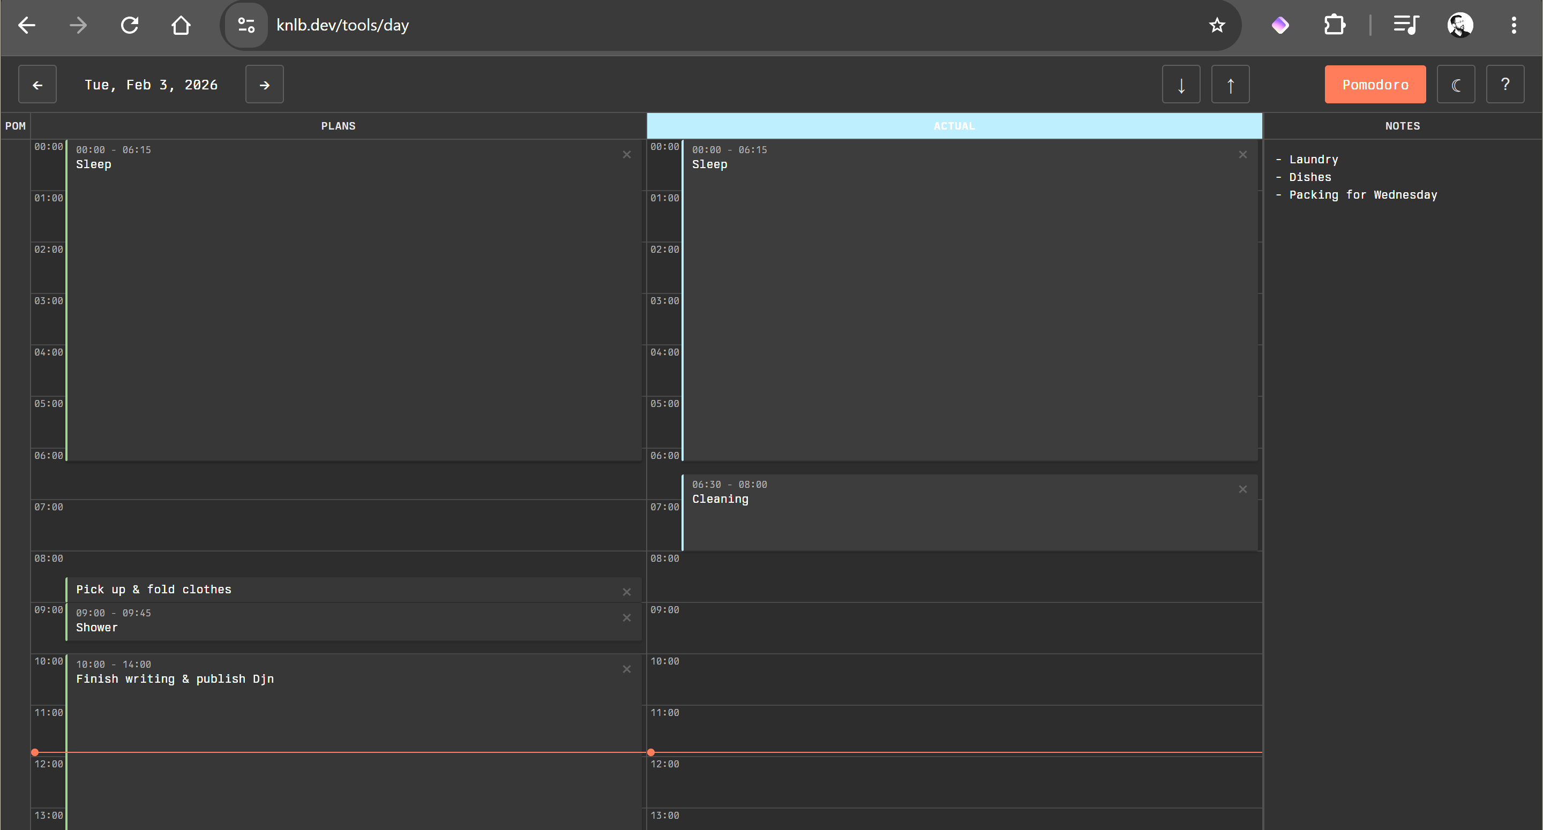Click the up arrow toolbar button
Image resolution: width=1543 pixels, height=830 pixels.
pyautogui.click(x=1230, y=85)
